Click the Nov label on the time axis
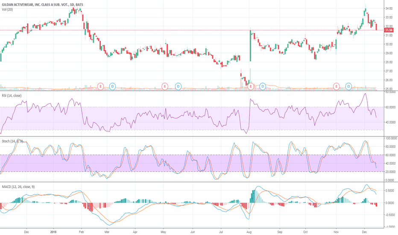 336,232
